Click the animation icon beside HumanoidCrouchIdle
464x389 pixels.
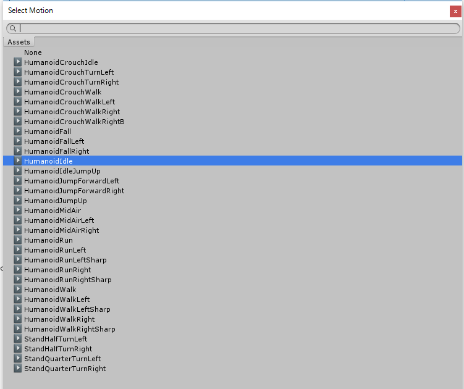click(x=18, y=62)
